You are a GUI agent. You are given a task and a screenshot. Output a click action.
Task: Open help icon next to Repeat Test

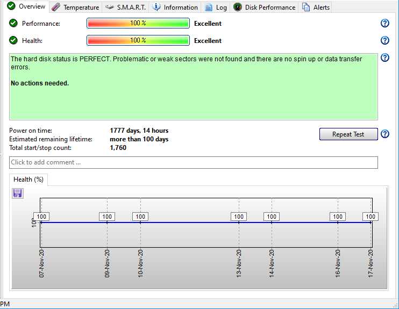pyautogui.click(x=385, y=133)
